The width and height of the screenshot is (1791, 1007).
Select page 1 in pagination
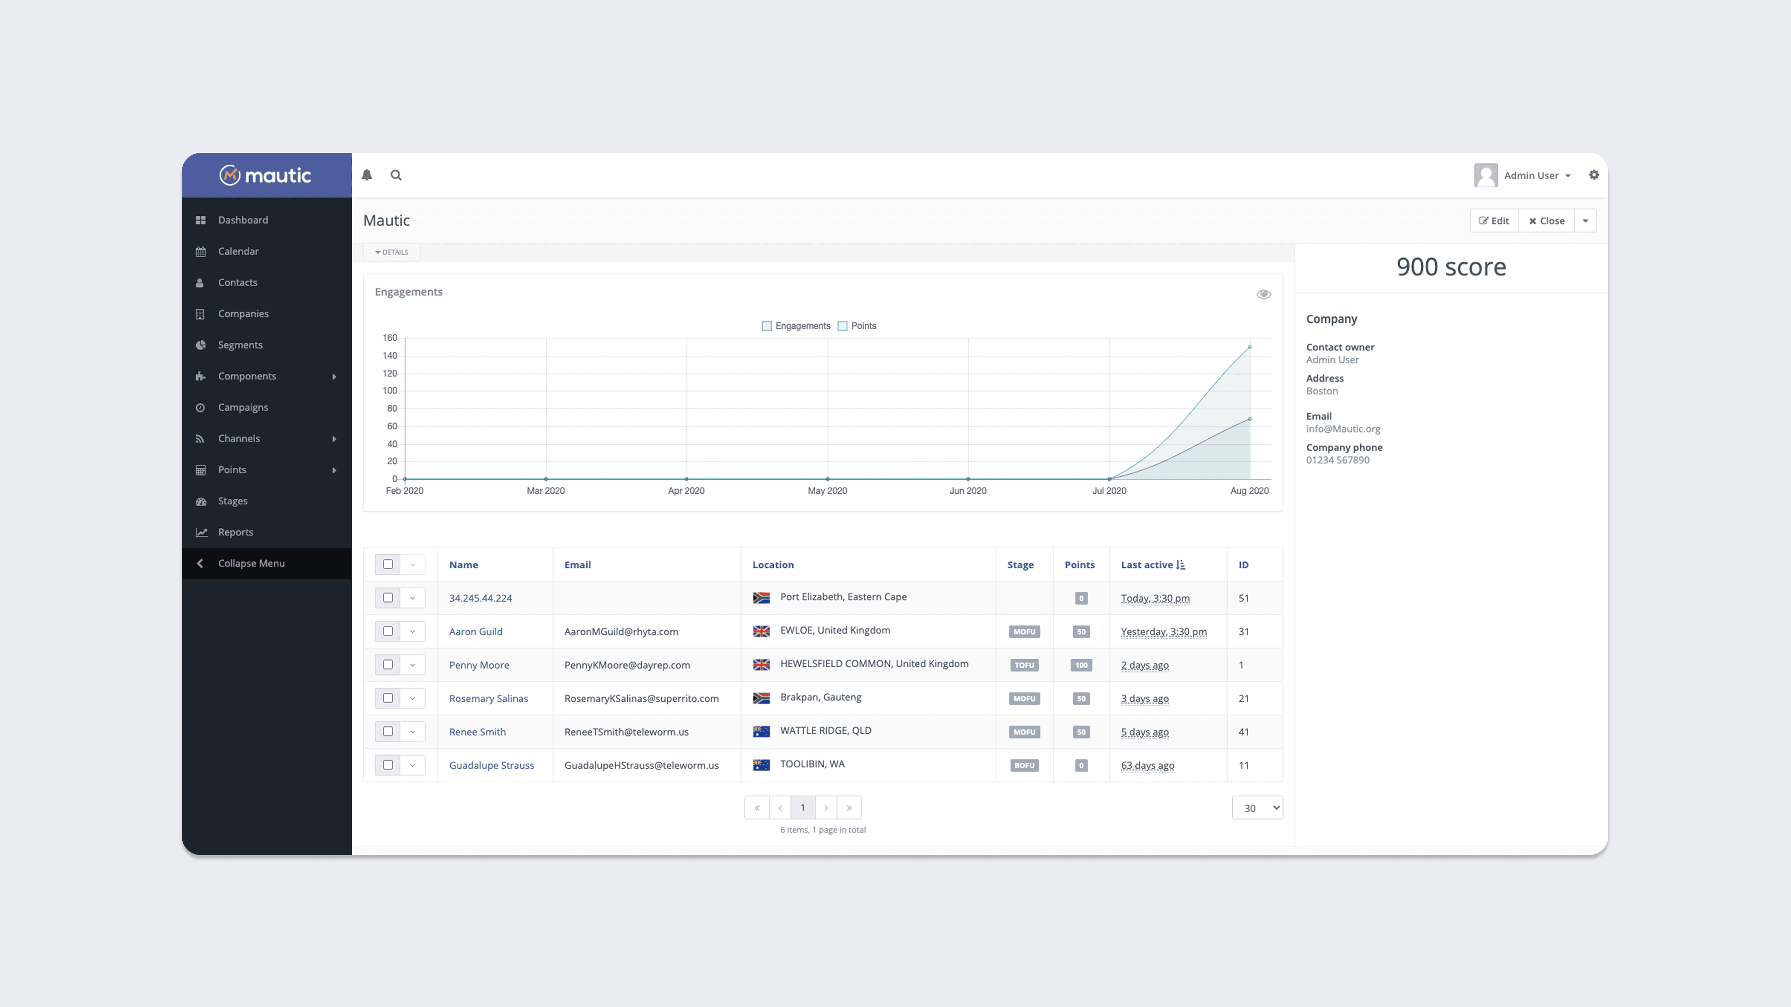click(x=802, y=807)
